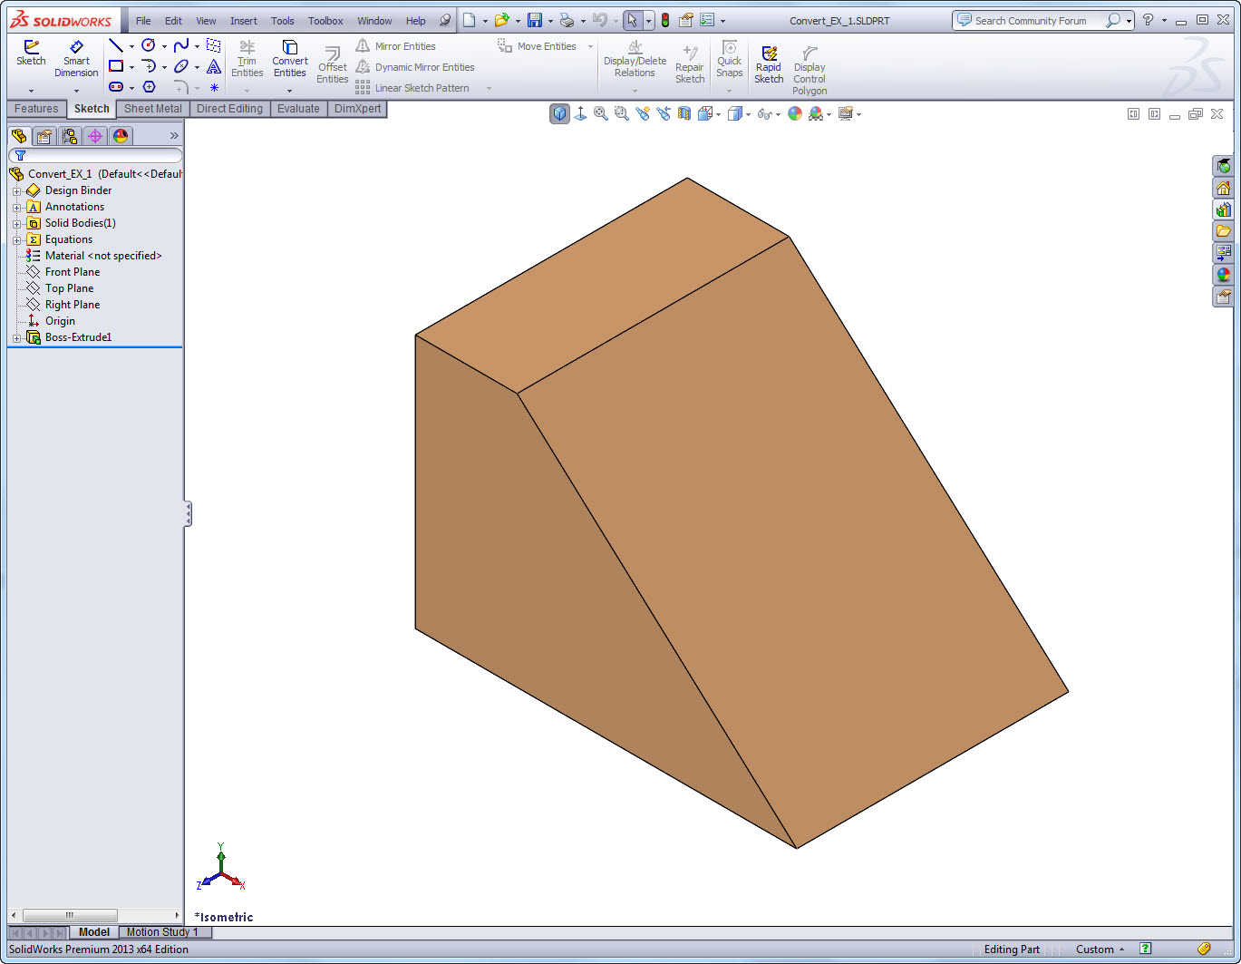Expand the Solid Bodies(1) folder
Screen dimensions: 1241x964
[16, 224]
